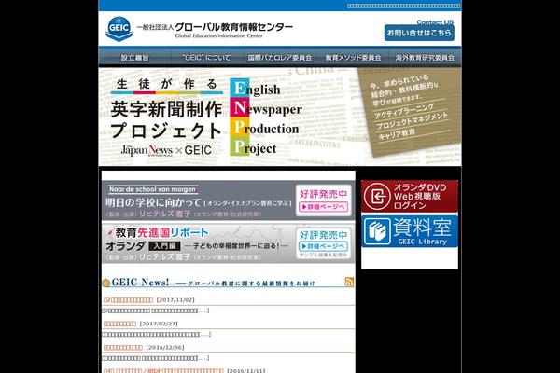The height and width of the screenshot is (373, 560).
Task: Open the RSS feed icon beside GEIC News
Action: coord(349,282)
